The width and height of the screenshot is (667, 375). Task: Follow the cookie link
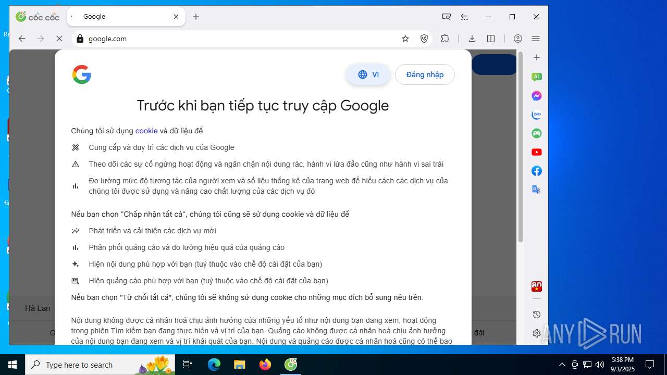coord(146,131)
